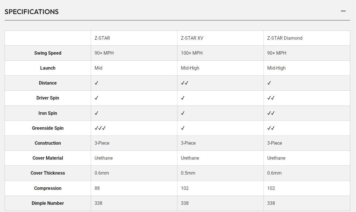Click Z-STAR's 338 dimple number
356x212 pixels.
99,203
